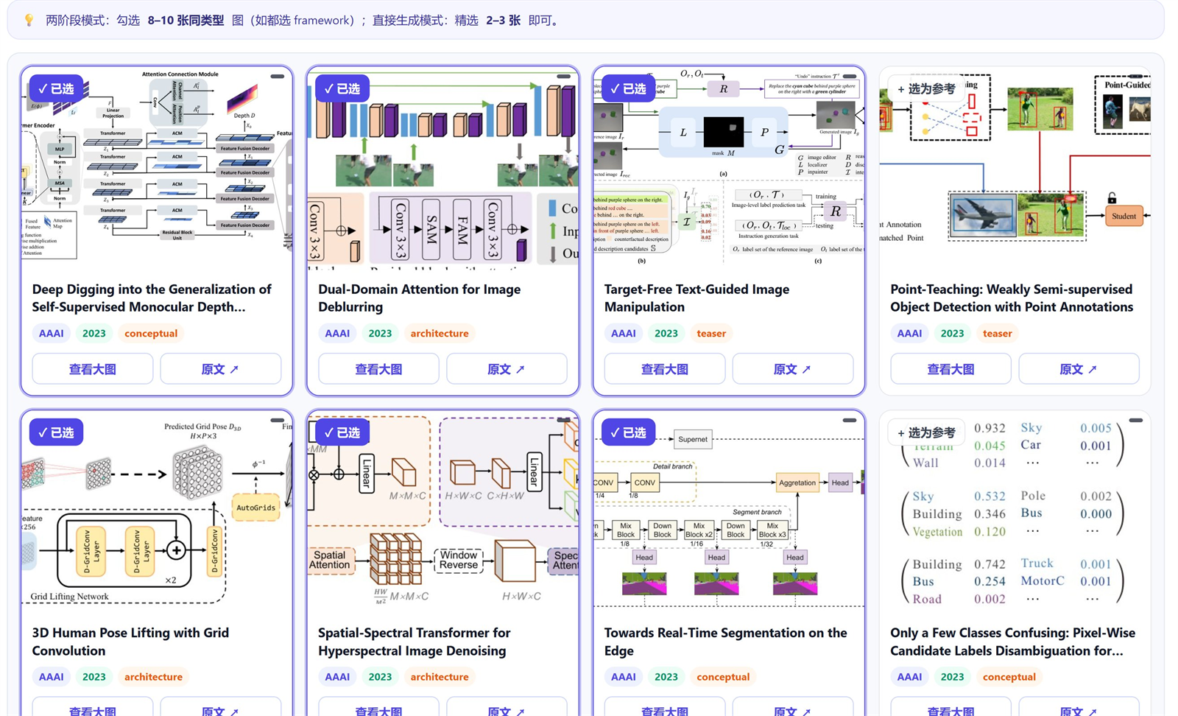
Task: Open 查看大图 for Dual-Domain Attention card
Action: (x=378, y=369)
